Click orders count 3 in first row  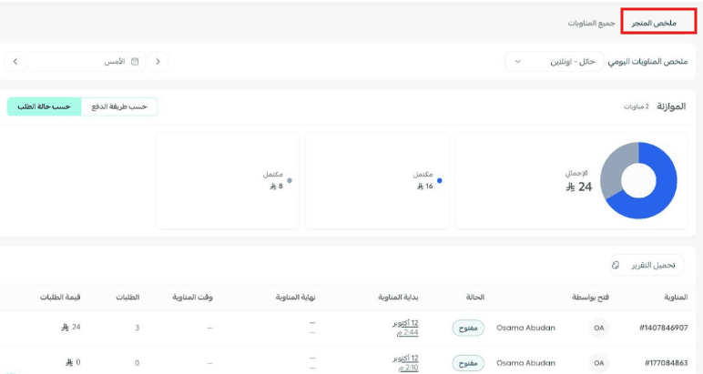[138, 328]
